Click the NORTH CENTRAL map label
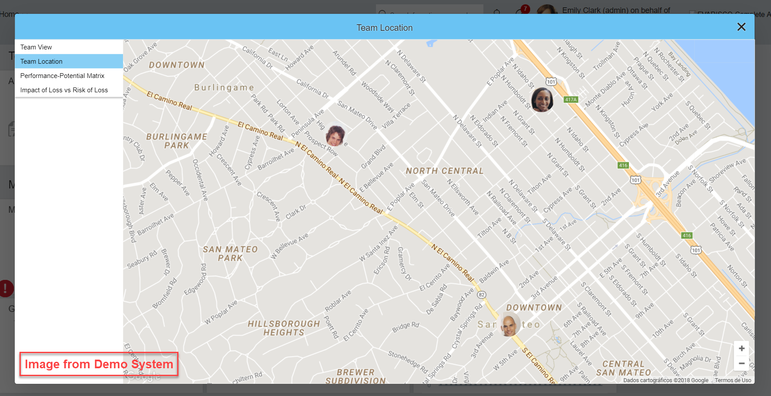The width and height of the screenshot is (771, 396). click(444, 171)
